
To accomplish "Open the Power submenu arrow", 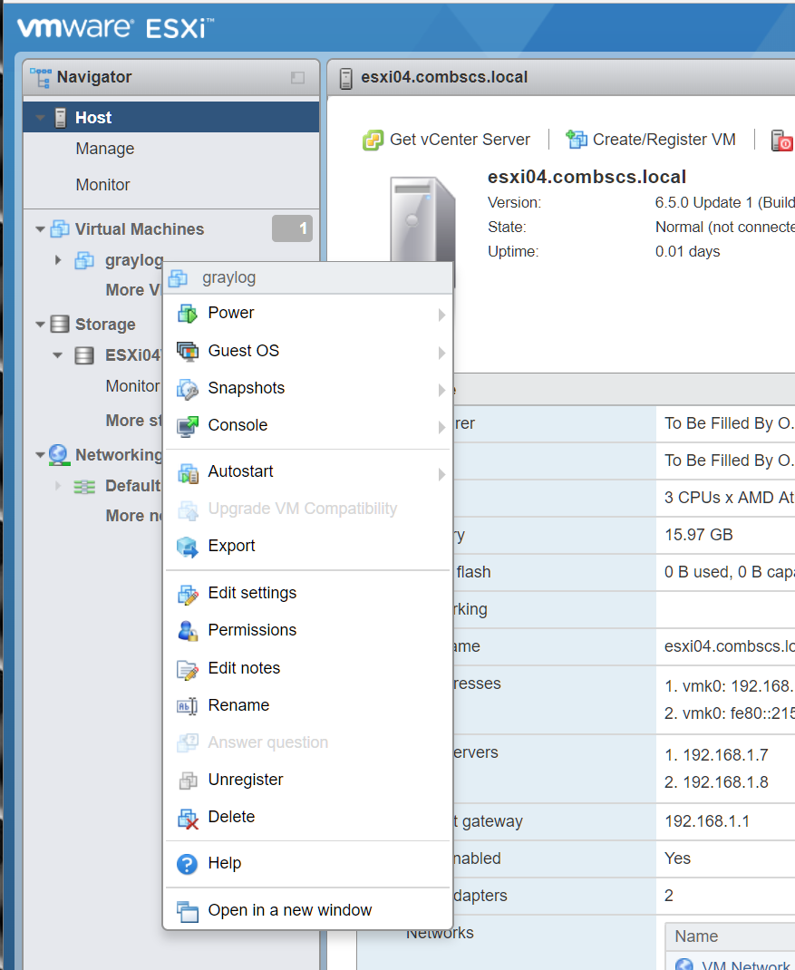I will [x=441, y=315].
